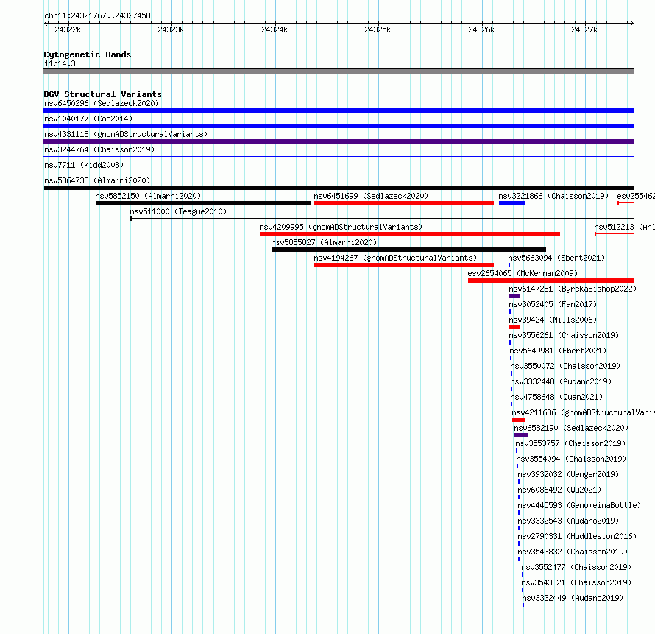Click the red bar for nsv4209995
Viewport: 655px width, 634px height.
click(410, 234)
